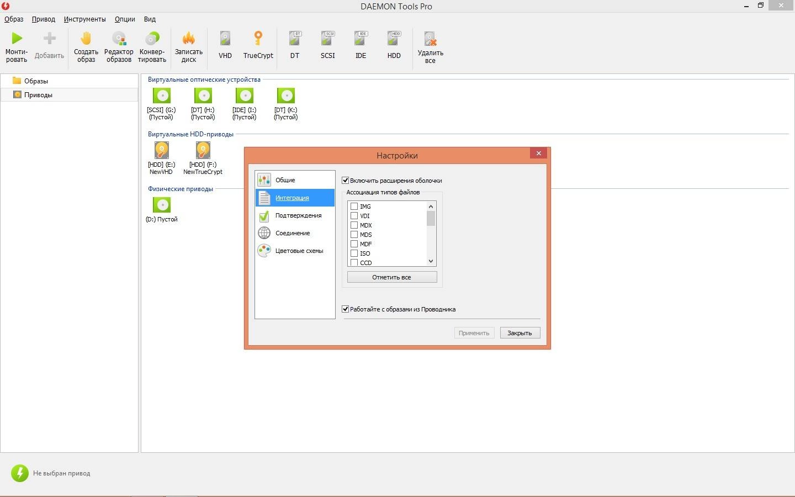
Task: Click the Виртуальные оптические устройства header
Action: click(204, 80)
